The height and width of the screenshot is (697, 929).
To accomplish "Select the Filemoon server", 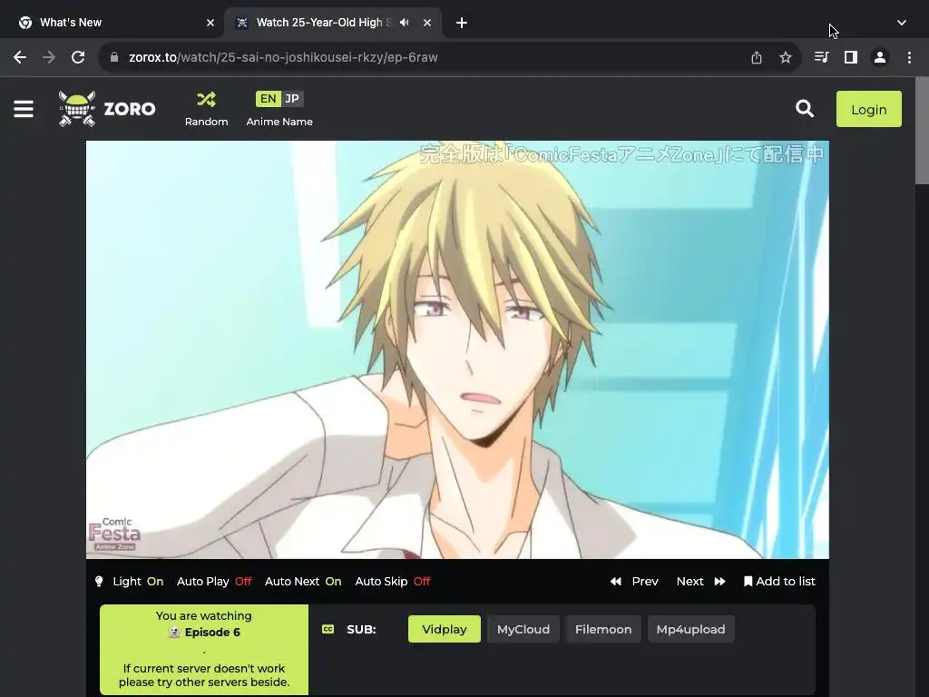I will tap(603, 630).
